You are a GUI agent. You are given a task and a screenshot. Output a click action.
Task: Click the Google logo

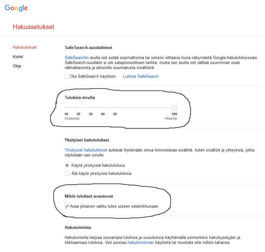pyautogui.click(x=16, y=8)
